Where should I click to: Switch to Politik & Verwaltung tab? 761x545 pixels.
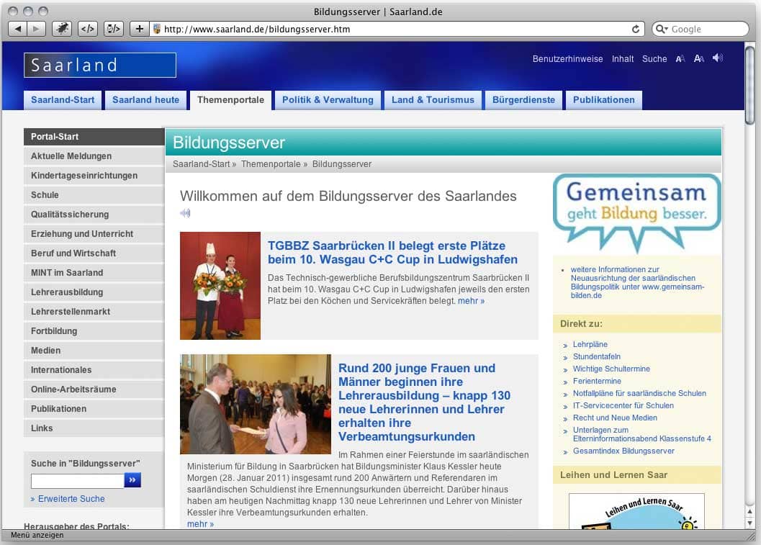(x=328, y=100)
